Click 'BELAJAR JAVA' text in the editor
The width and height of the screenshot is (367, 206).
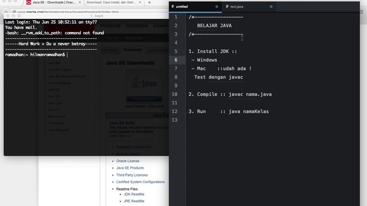pyautogui.click(x=214, y=26)
